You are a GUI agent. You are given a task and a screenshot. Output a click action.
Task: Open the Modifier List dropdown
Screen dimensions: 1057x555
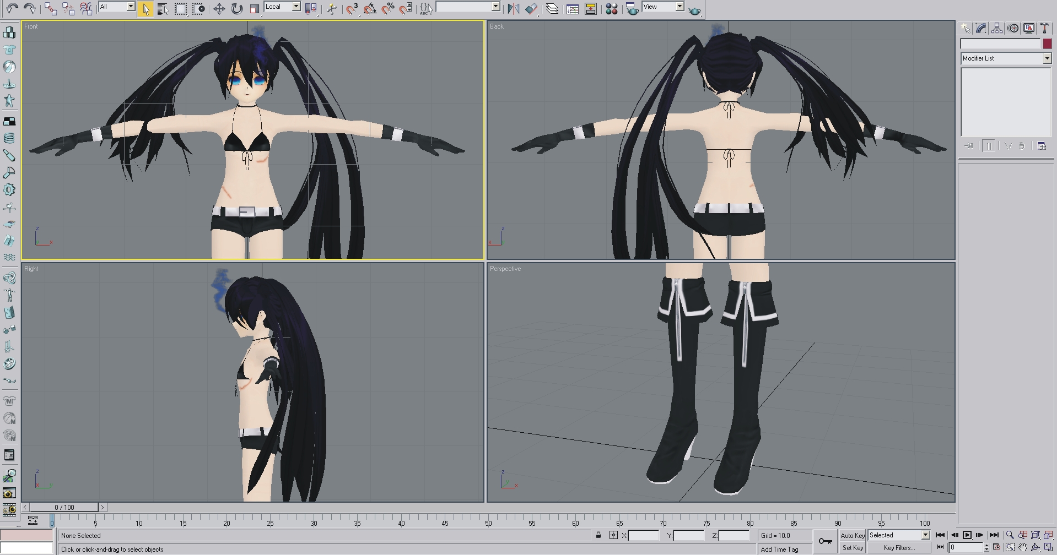1006,58
